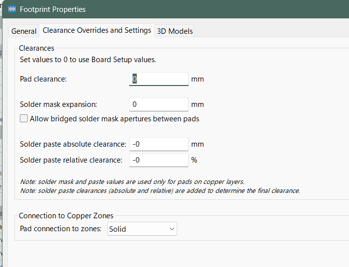
Task: Click Solder paste absolute clearance field
Action: (x=159, y=144)
